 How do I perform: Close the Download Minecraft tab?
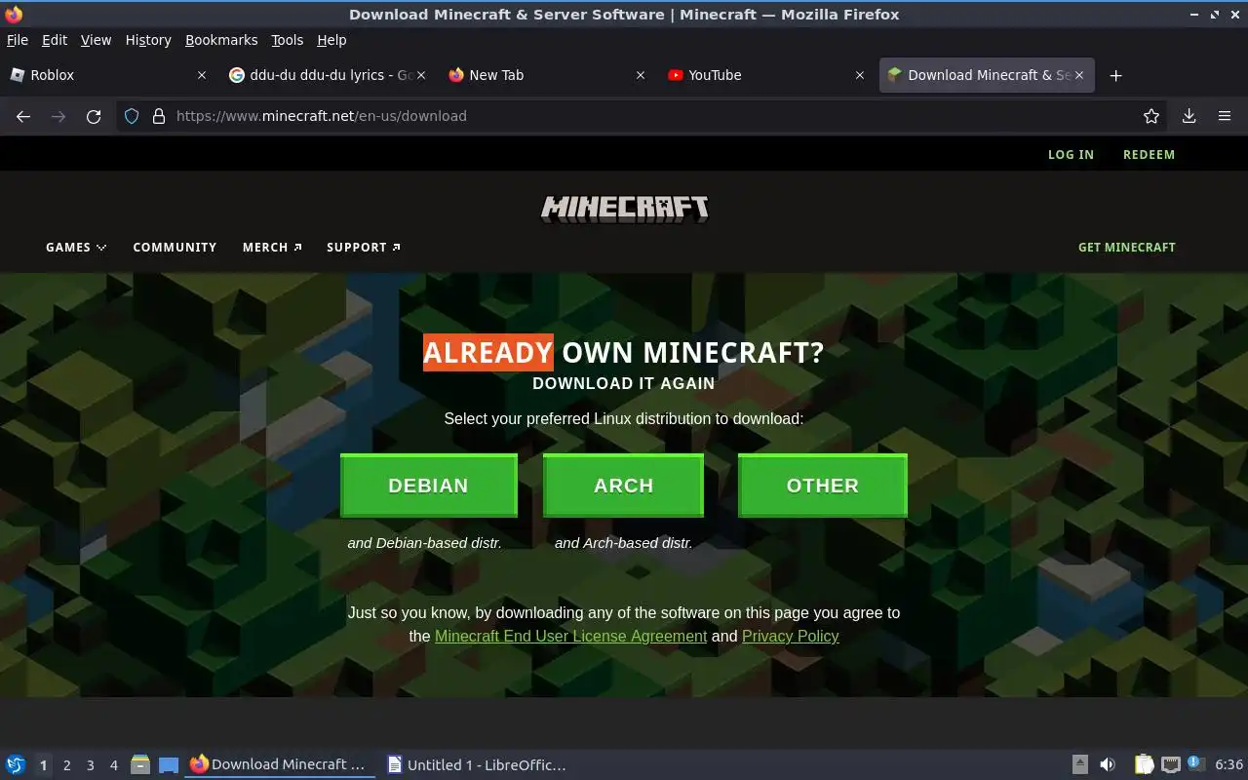coord(1079,75)
